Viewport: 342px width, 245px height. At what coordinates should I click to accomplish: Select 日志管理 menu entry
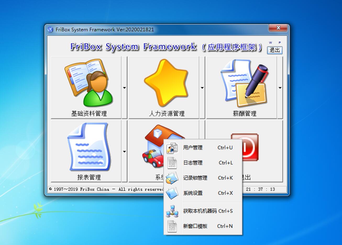tap(203, 163)
